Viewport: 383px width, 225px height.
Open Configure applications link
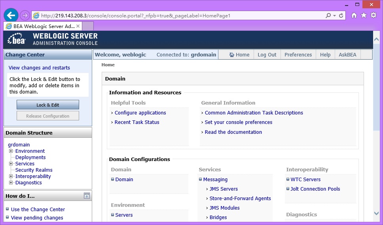(140, 113)
